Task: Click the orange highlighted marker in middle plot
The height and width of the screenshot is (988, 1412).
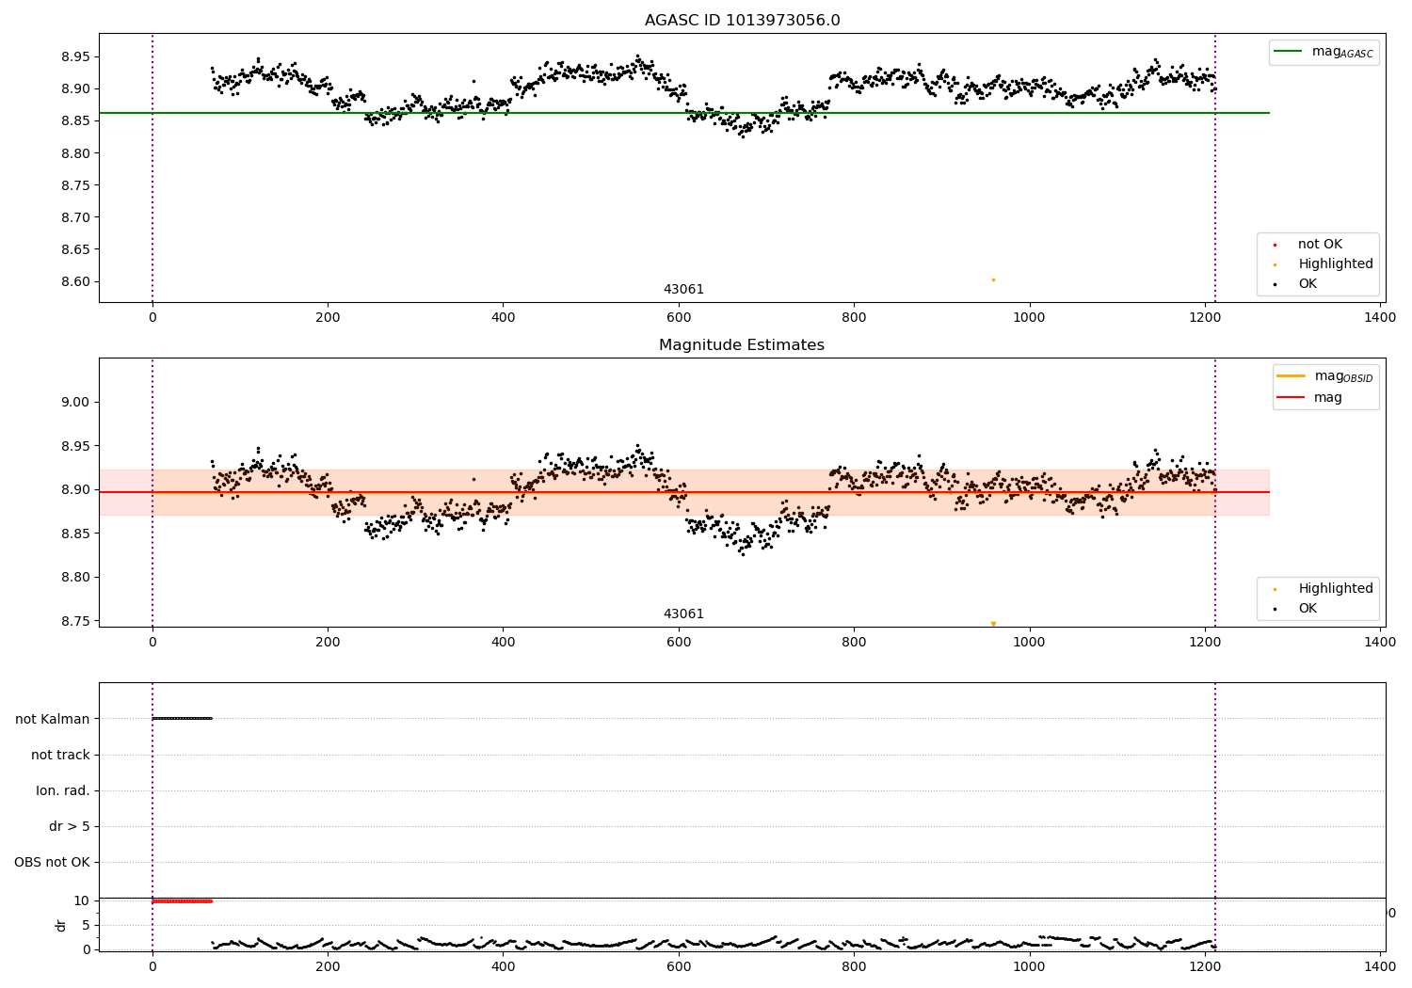Action: click(993, 623)
